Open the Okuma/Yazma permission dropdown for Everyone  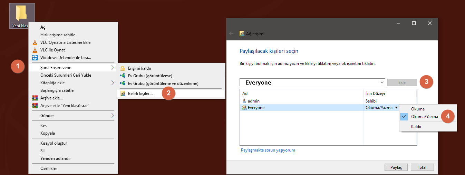pos(396,108)
